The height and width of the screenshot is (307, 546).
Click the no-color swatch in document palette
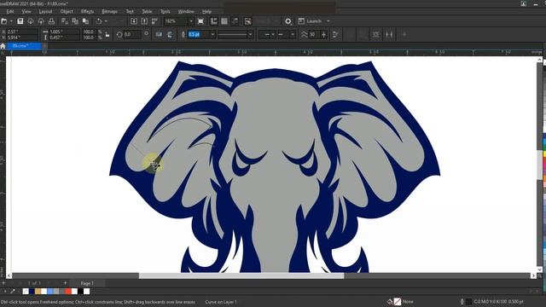pyautogui.click(x=26, y=292)
